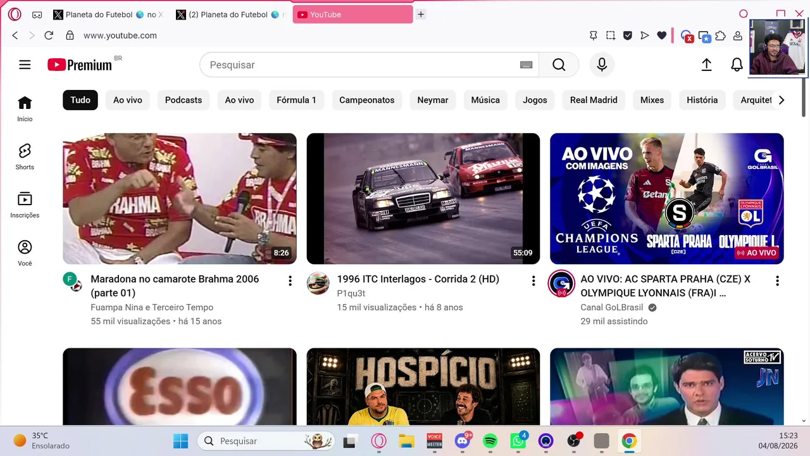Visit the Canal GoLBrasil channel name

(612, 307)
